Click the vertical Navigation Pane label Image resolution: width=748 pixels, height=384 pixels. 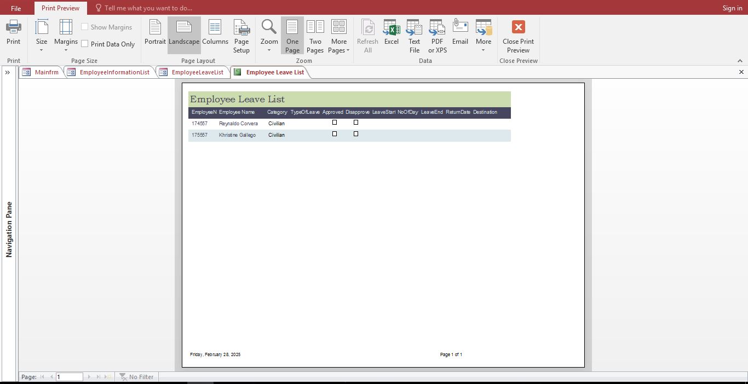click(9, 230)
